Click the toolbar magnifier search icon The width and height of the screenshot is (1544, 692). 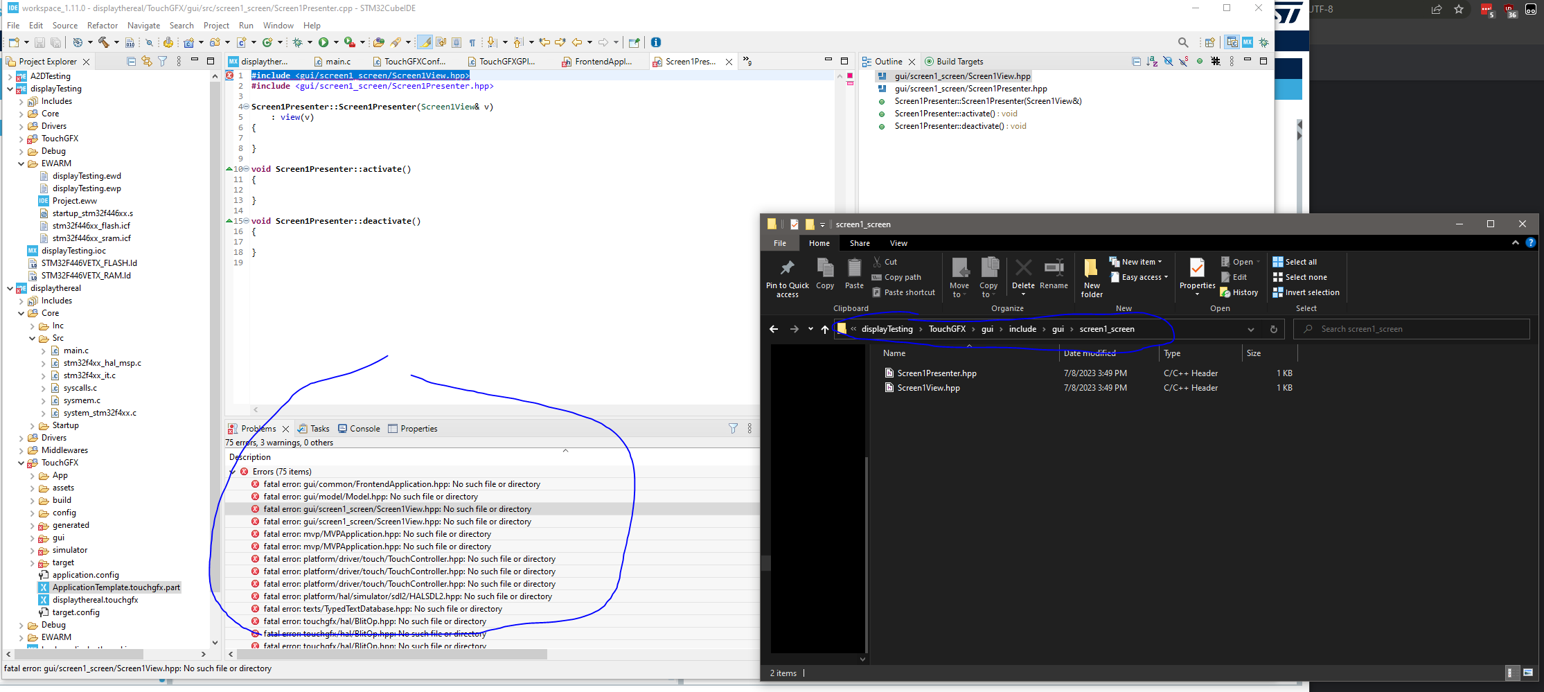point(1183,42)
